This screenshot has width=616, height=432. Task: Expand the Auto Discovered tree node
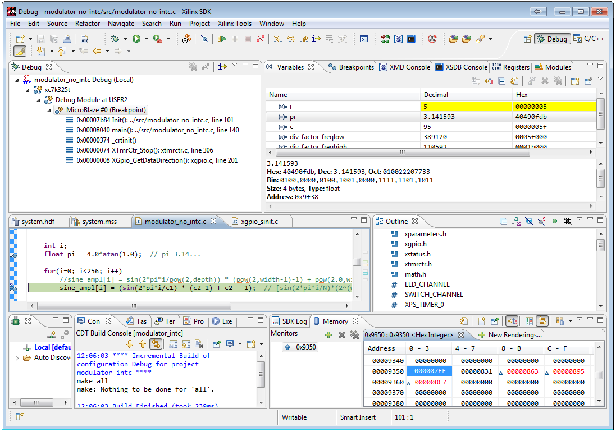pyautogui.click(x=17, y=358)
